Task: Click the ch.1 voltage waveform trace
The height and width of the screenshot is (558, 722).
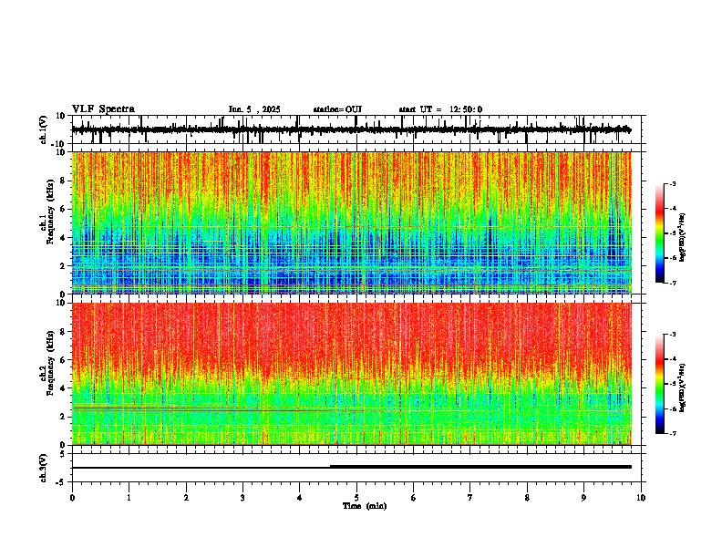Action: [351, 129]
